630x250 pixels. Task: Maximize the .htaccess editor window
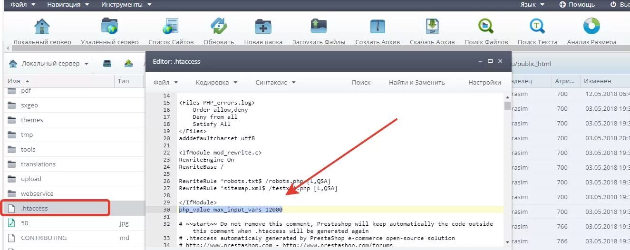coord(490,61)
